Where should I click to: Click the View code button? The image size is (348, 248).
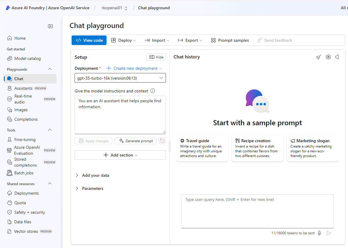click(x=89, y=40)
